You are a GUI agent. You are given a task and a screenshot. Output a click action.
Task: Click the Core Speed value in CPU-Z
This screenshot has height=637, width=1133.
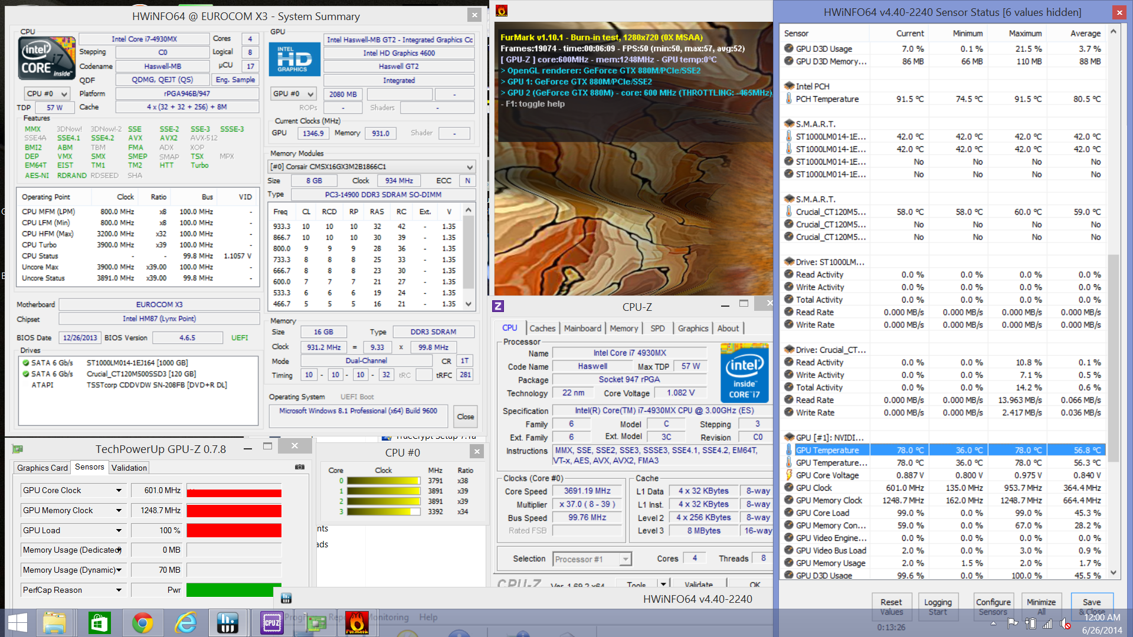tap(587, 491)
